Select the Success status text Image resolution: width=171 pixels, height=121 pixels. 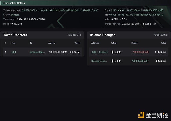(15, 15)
